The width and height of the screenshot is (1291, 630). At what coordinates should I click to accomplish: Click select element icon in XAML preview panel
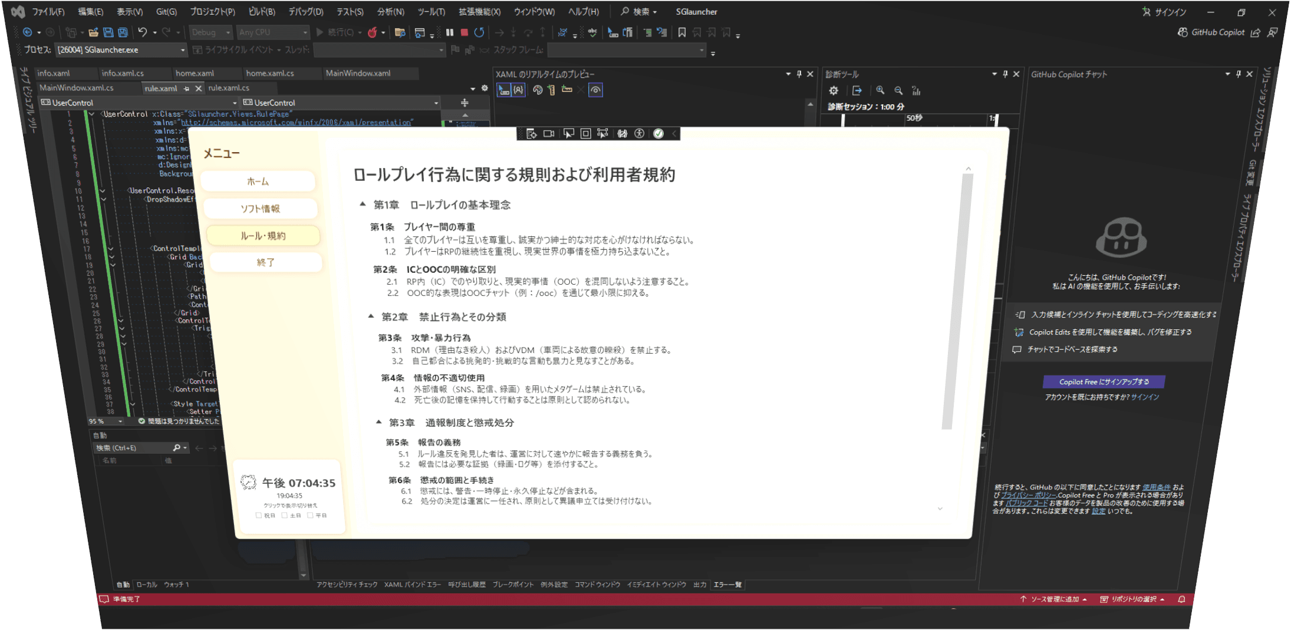(x=504, y=90)
